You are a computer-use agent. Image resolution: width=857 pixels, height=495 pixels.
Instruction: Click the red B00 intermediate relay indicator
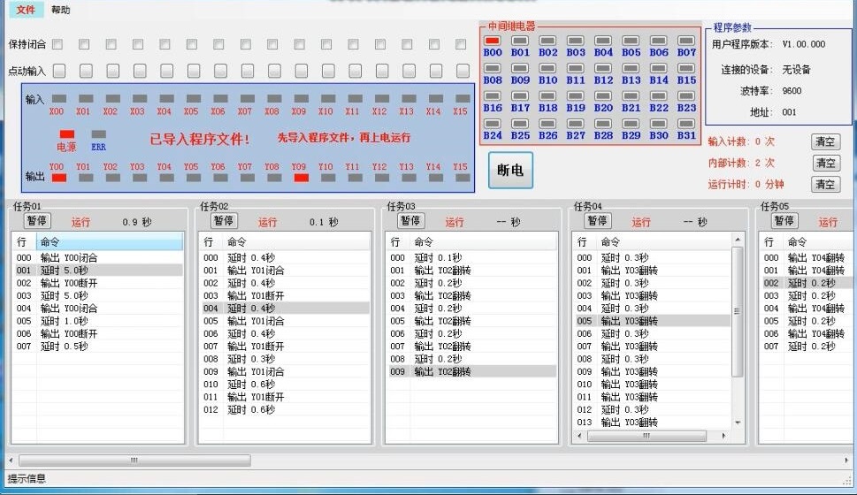tap(493, 41)
